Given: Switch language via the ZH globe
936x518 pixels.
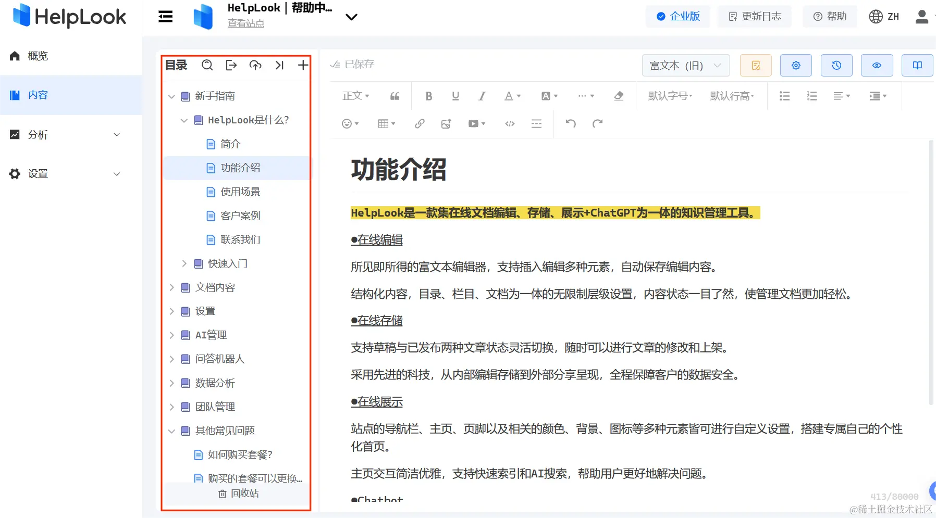Looking at the screenshot, I should tap(884, 17).
